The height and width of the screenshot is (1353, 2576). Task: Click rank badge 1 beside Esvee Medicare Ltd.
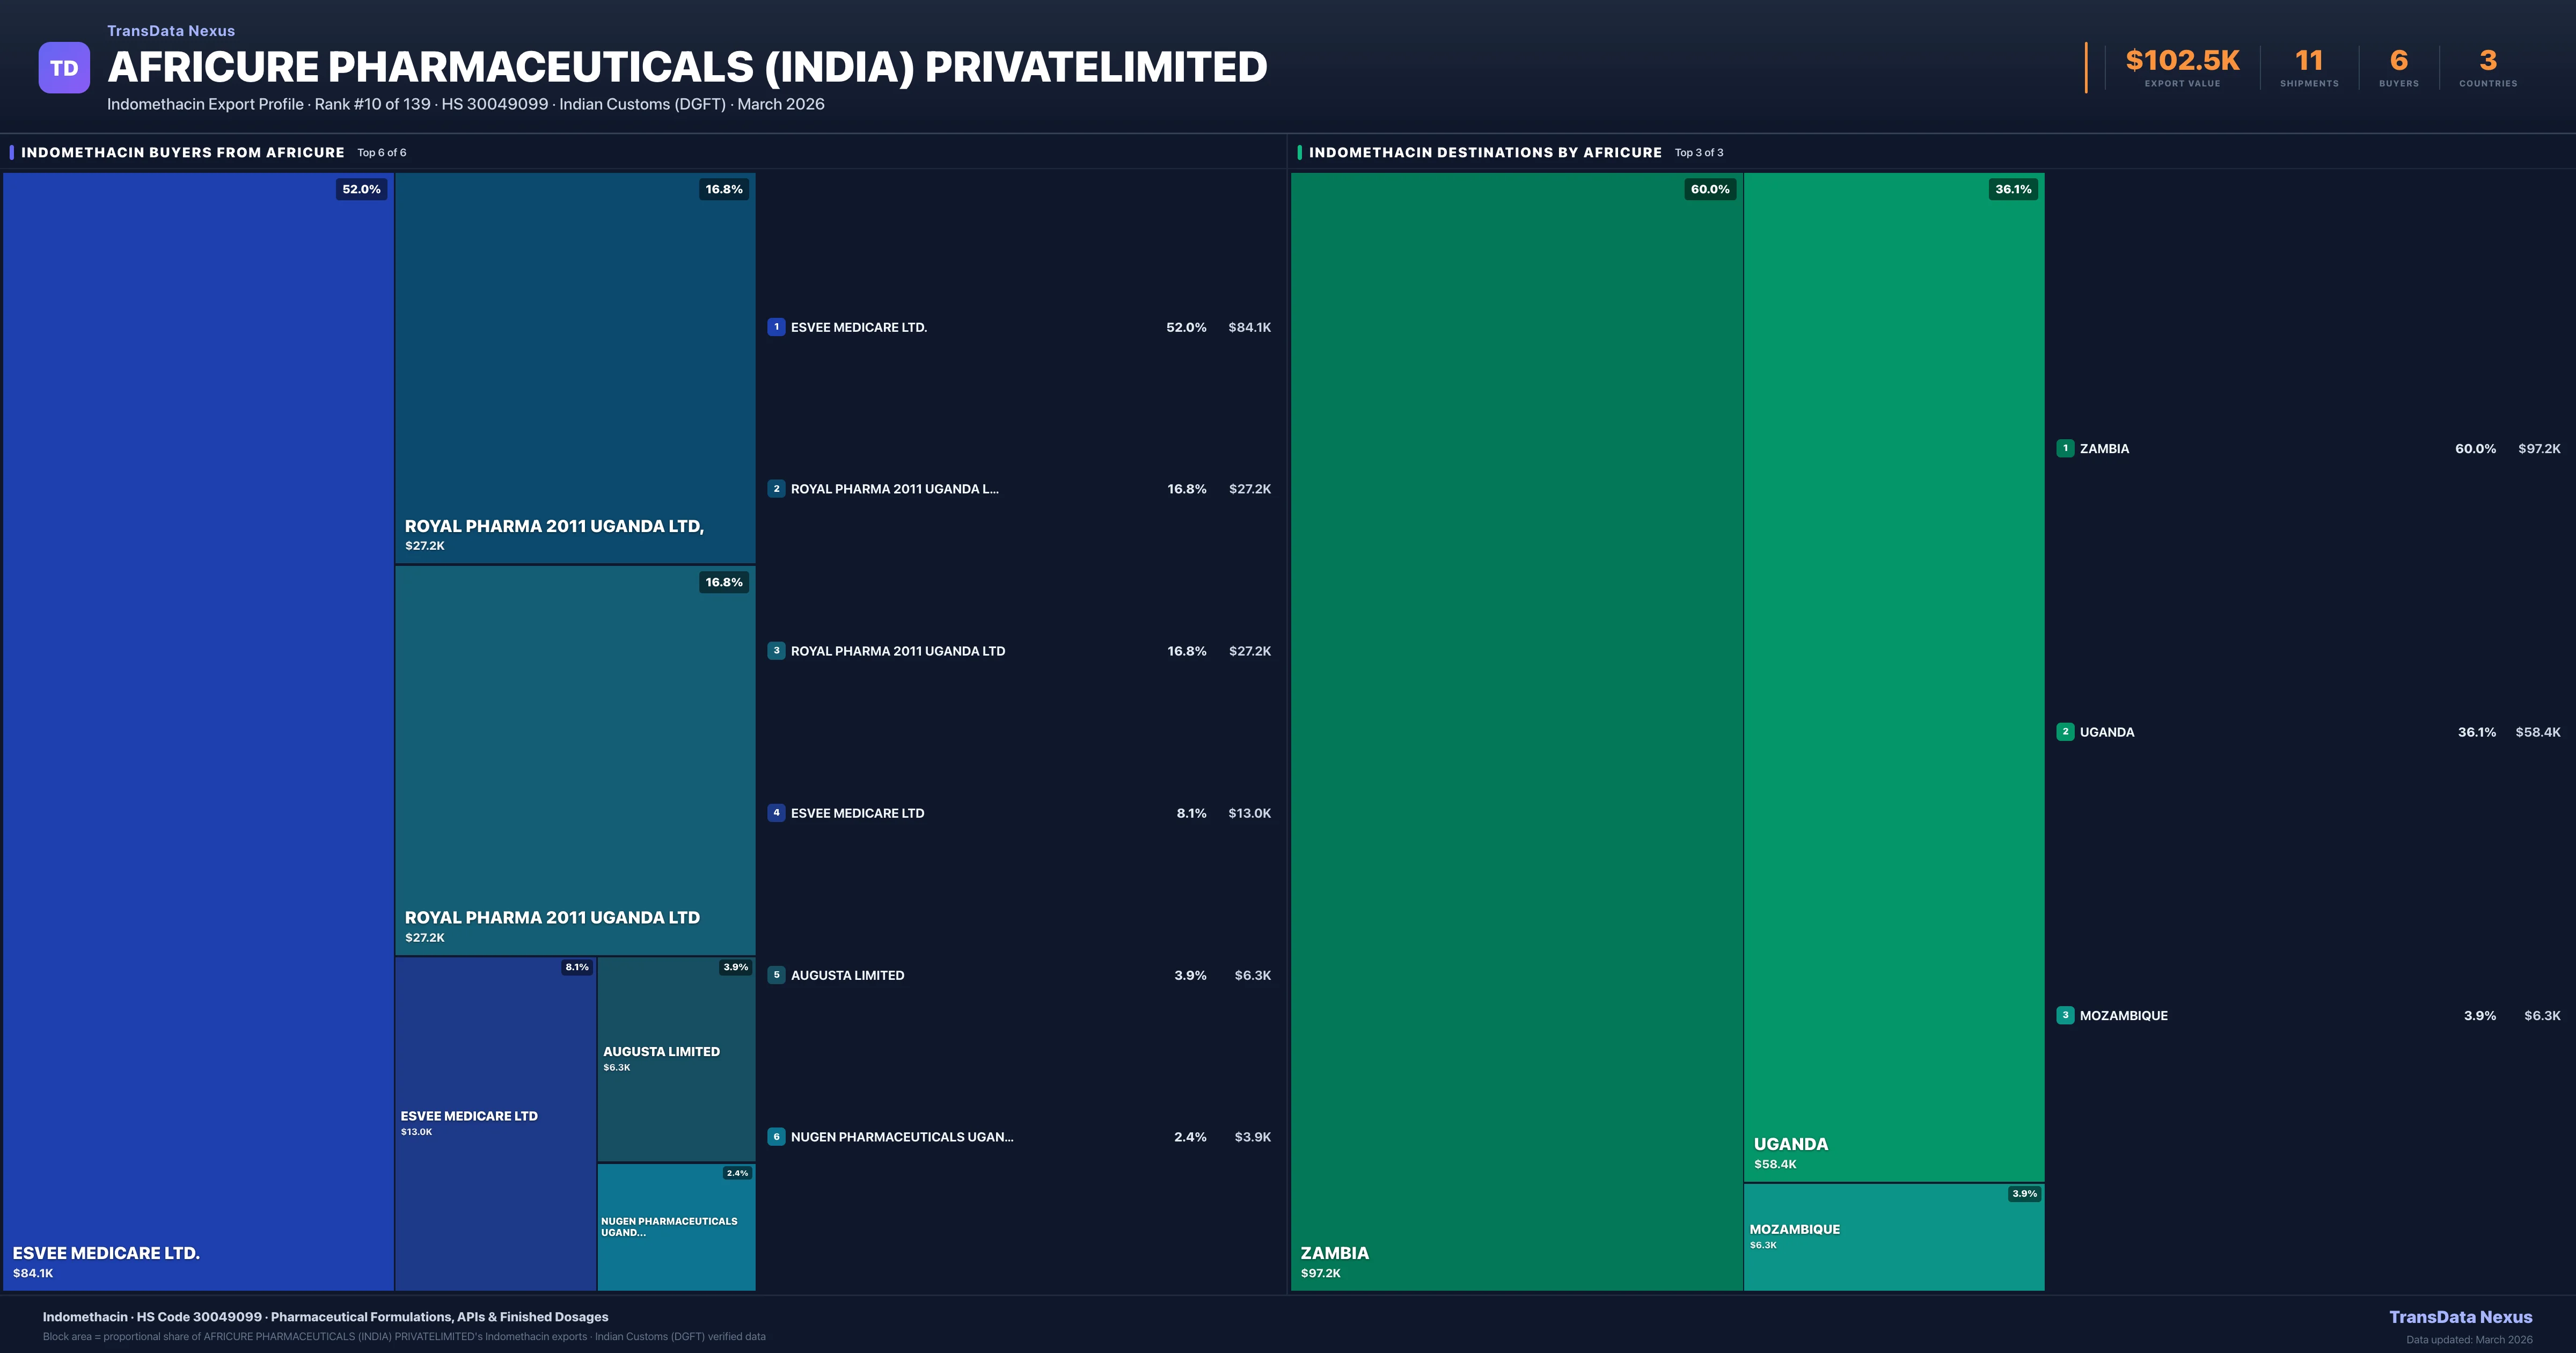point(776,327)
